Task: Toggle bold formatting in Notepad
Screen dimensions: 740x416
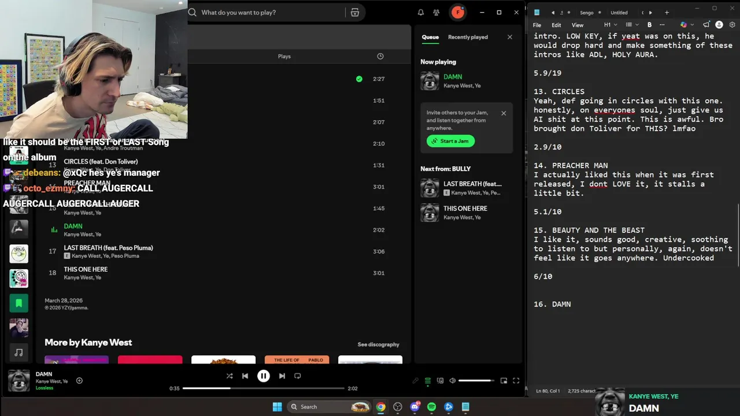Action: click(649, 25)
